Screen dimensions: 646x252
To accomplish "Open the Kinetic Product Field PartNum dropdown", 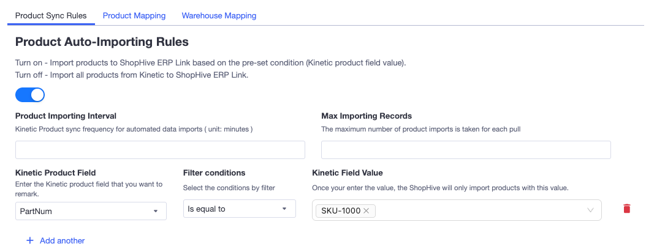I will pyautogui.click(x=91, y=211).
